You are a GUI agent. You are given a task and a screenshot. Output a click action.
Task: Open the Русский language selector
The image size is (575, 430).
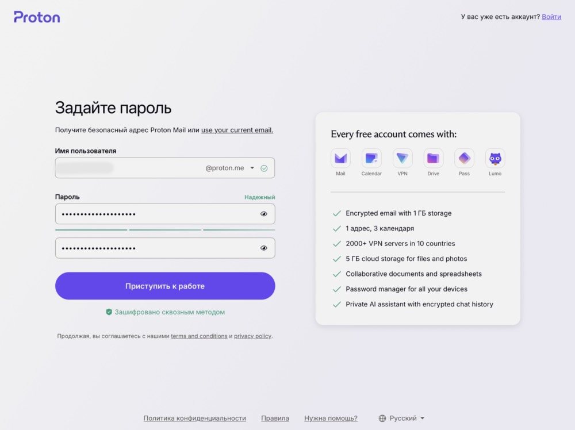401,419
